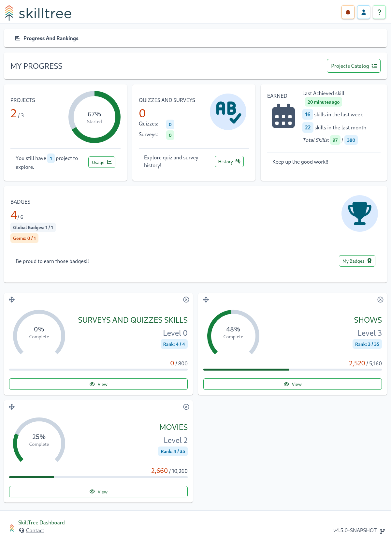Click the 2,660 / 10,260 points text
Screen dimensions: 391x542
click(x=169, y=471)
